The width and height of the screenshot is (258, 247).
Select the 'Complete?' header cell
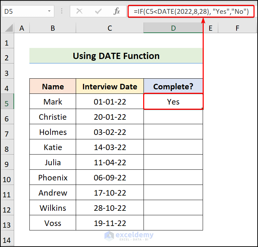click(173, 86)
